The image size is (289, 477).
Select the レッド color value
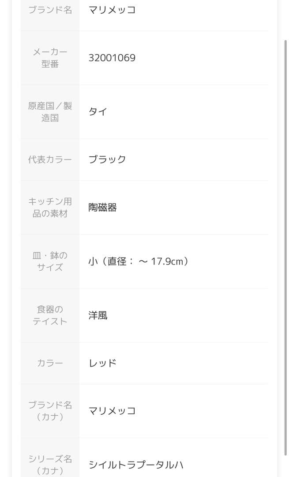coord(102,363)
